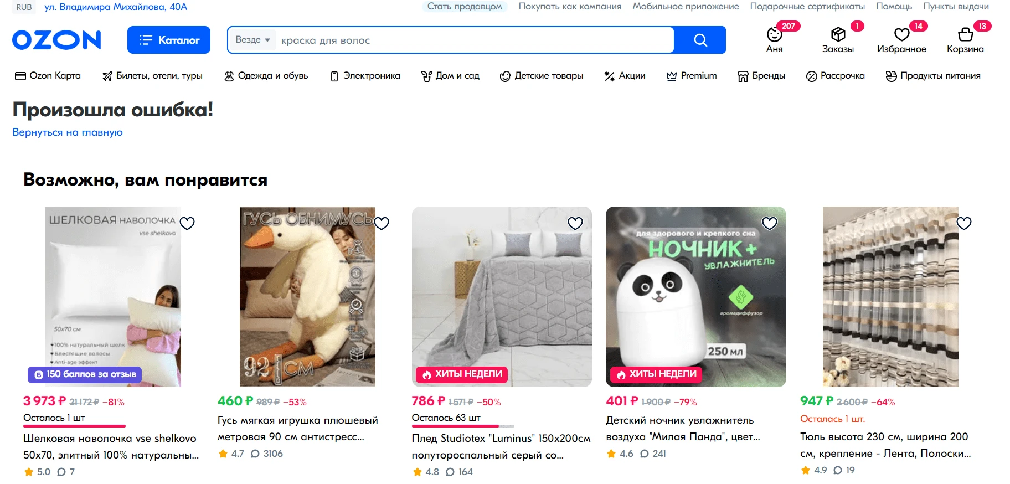Open the Корзина shopping basket icon

(965, 34)
